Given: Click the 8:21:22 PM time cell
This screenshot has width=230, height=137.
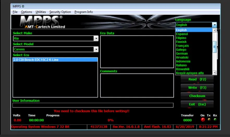Looking at the screenshot, I should [208, 127].
